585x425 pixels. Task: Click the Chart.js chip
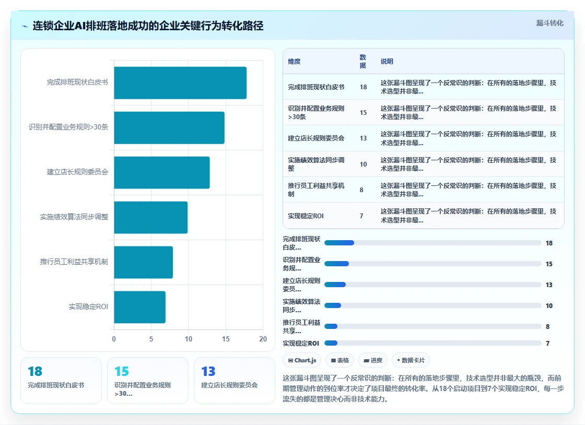coord(302,360)
